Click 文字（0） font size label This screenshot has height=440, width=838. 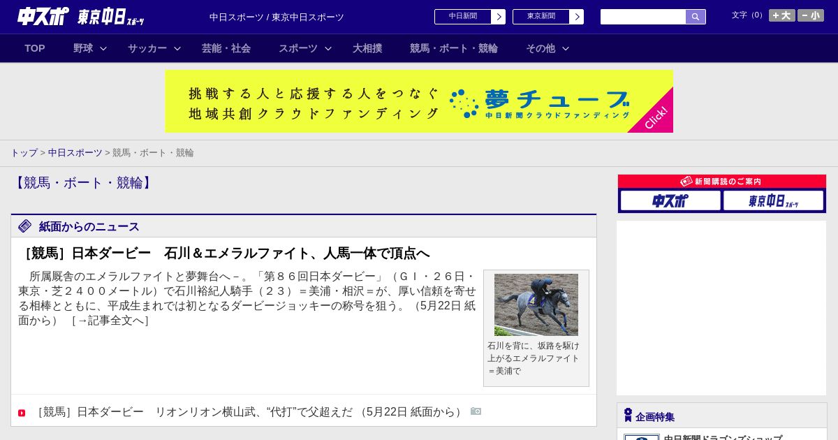click(x=749, y=15)
